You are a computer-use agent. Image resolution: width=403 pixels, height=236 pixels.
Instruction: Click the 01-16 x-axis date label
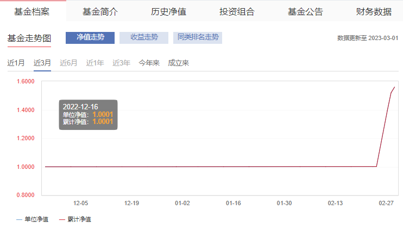[234, 203]
